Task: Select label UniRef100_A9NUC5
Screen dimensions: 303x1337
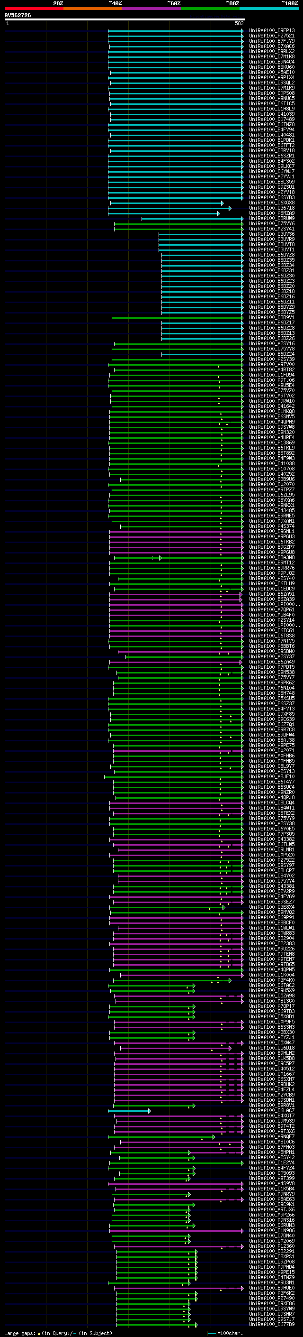Action: 271,98
